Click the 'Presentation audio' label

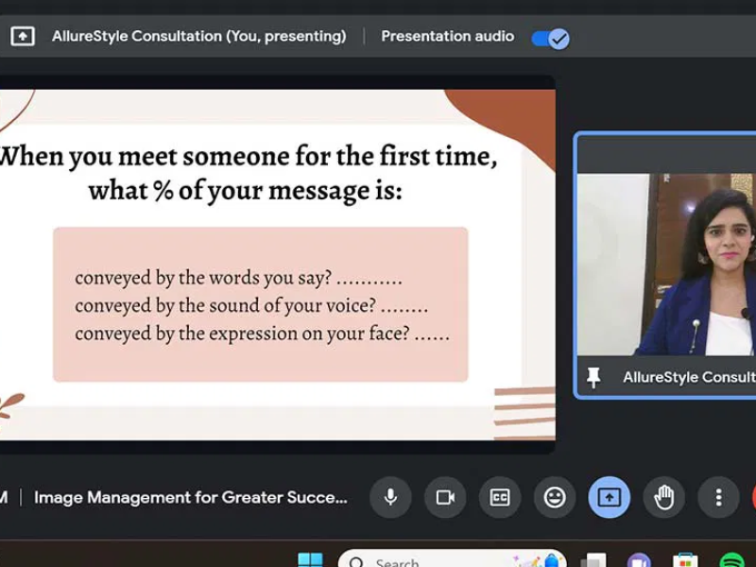tap(447, 36)
